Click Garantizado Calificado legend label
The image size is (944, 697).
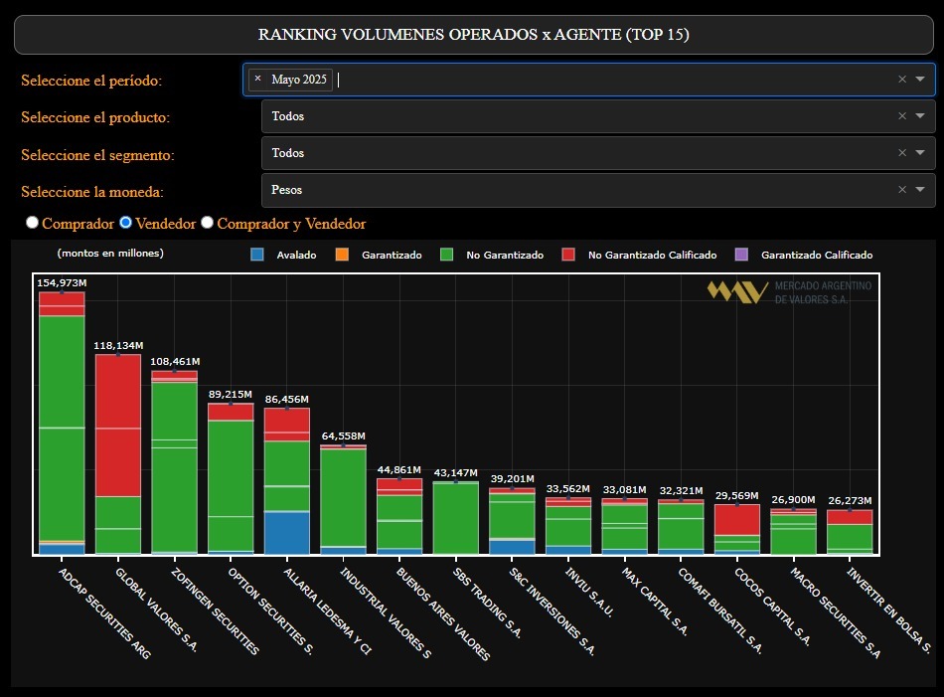(817, 255)
